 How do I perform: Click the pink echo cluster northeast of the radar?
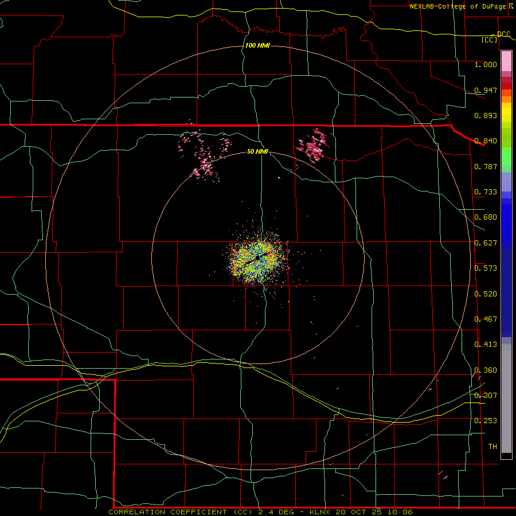[x=313, y=145]
